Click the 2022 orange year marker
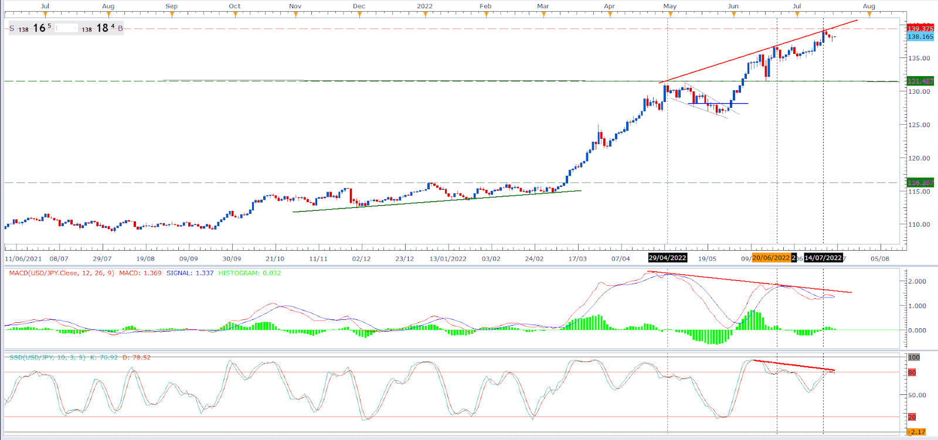Image resolution: width=938 pixels, height=440 pixels. pos(425,14)
